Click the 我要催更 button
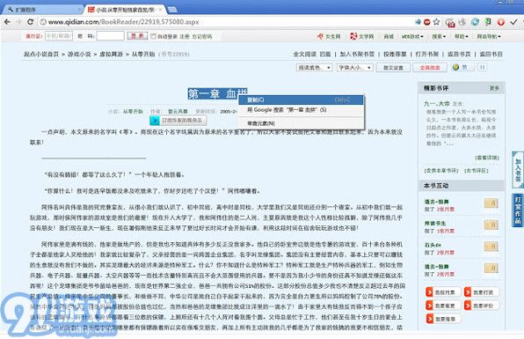Image resolution: width=524 pixels, height=339 pixels. [x=443, y=306]
